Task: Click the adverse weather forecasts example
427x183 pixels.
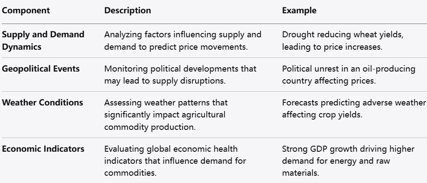Action: [354, 109]
